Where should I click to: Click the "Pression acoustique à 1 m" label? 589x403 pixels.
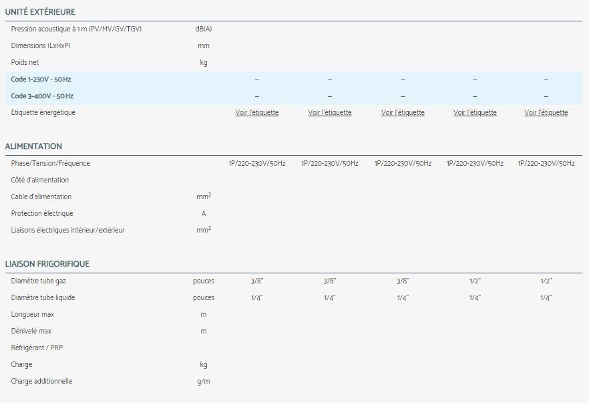click(76, 29)
